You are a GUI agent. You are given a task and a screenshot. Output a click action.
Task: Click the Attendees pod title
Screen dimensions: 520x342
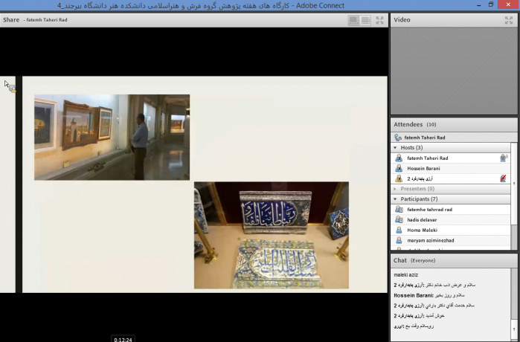(x=408, y=124)
